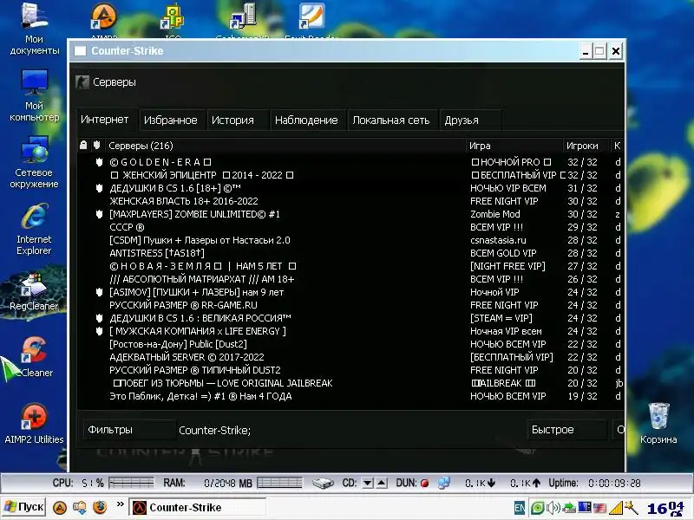The image size is (694, 520).
Task: Open AIMP2 Utilities desktop shortcut
Action: pyautogui.click(x=35, y=423)
